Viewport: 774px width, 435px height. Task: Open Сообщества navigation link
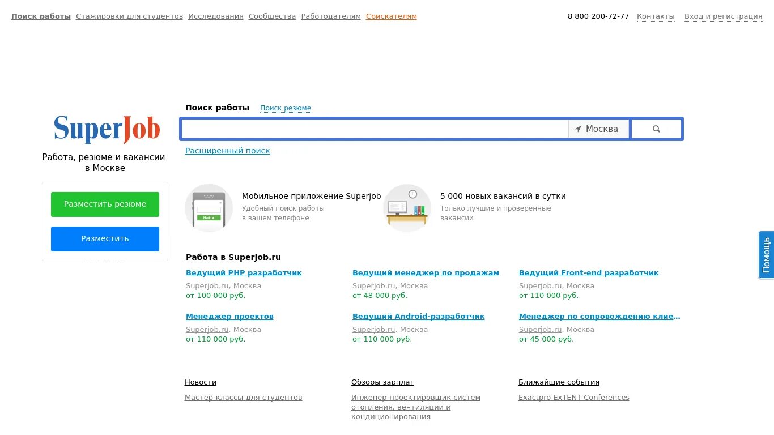pyautogui.click(x=273, y=16)
